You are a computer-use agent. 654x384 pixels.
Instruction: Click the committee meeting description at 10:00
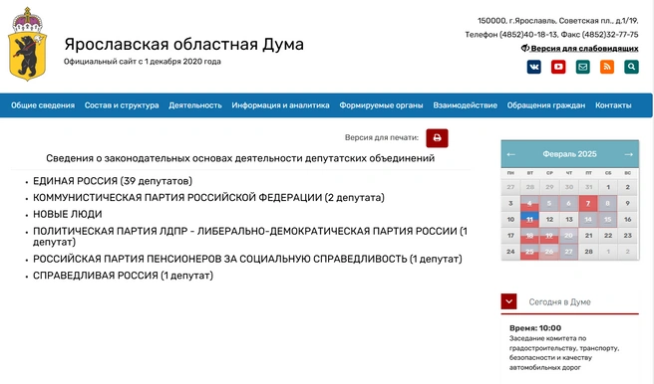coord(564,353)
